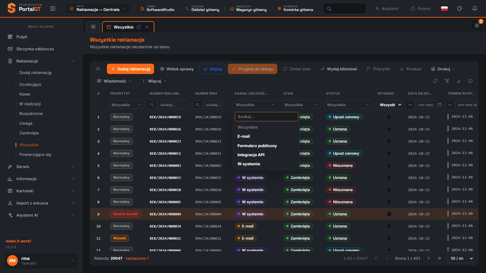Toggle Wydano checkbox for REK/2024/000026

tap(389, 129)
